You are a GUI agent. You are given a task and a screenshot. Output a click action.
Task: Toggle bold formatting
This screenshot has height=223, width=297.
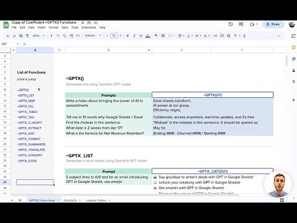coord(127,36)
